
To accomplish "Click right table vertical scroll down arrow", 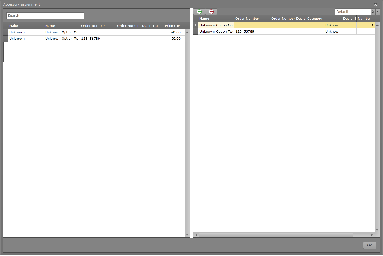I will pos(377,230).
